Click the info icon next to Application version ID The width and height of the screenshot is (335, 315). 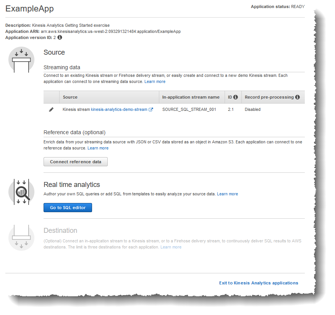pos(59,37)
